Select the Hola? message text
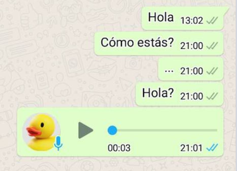 [158, 93]
